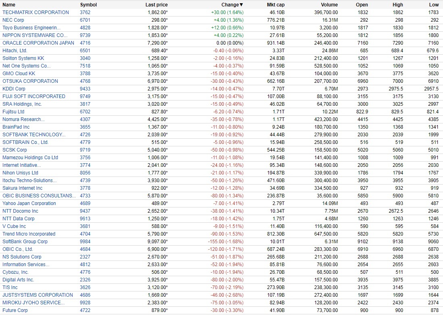Open NTT Data Corp link
This screenshot has width=443, height=316.
pos(19,218)
